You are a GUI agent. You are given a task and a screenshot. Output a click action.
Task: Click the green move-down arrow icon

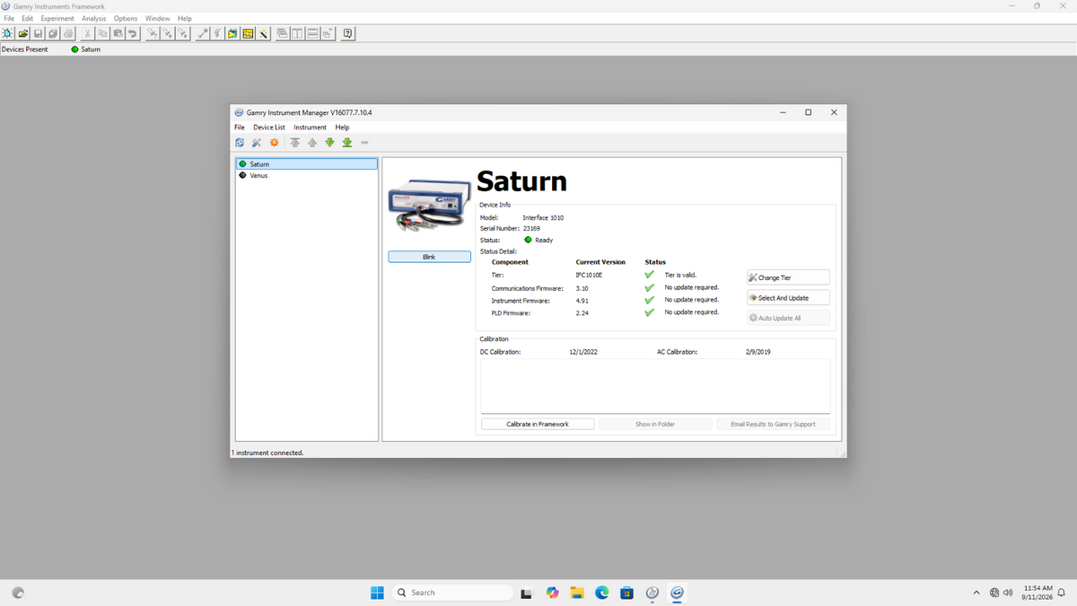coord(329,142)
